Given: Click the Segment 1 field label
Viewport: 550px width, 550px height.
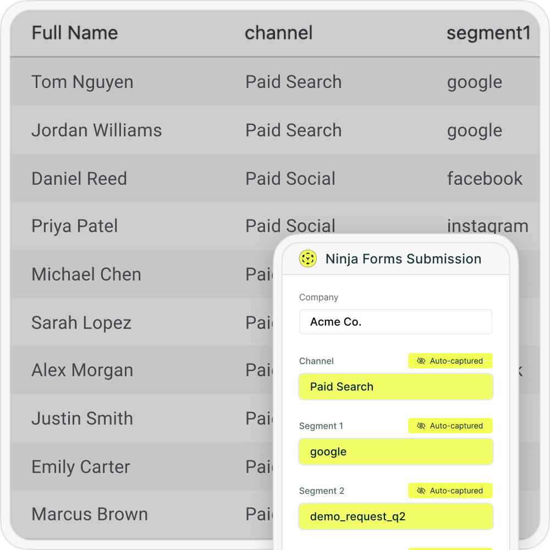Looking at the screenshot, I should pos(321,426).
